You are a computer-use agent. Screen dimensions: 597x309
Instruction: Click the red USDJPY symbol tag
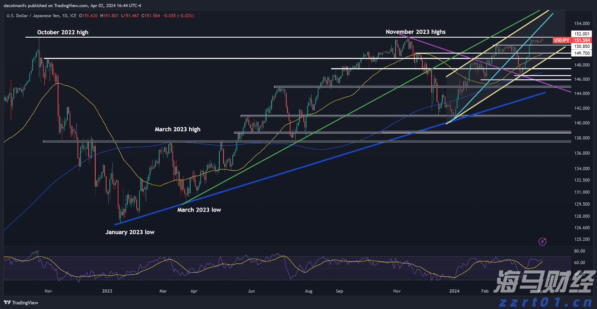click(x=561, y=40)
